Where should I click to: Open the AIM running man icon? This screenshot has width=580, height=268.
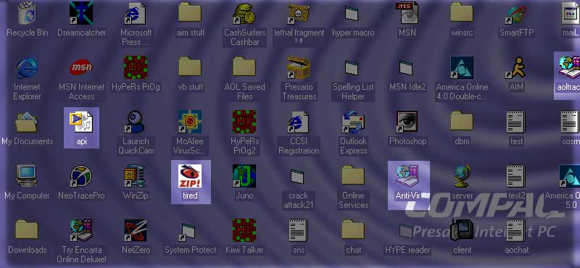point(516,68)
